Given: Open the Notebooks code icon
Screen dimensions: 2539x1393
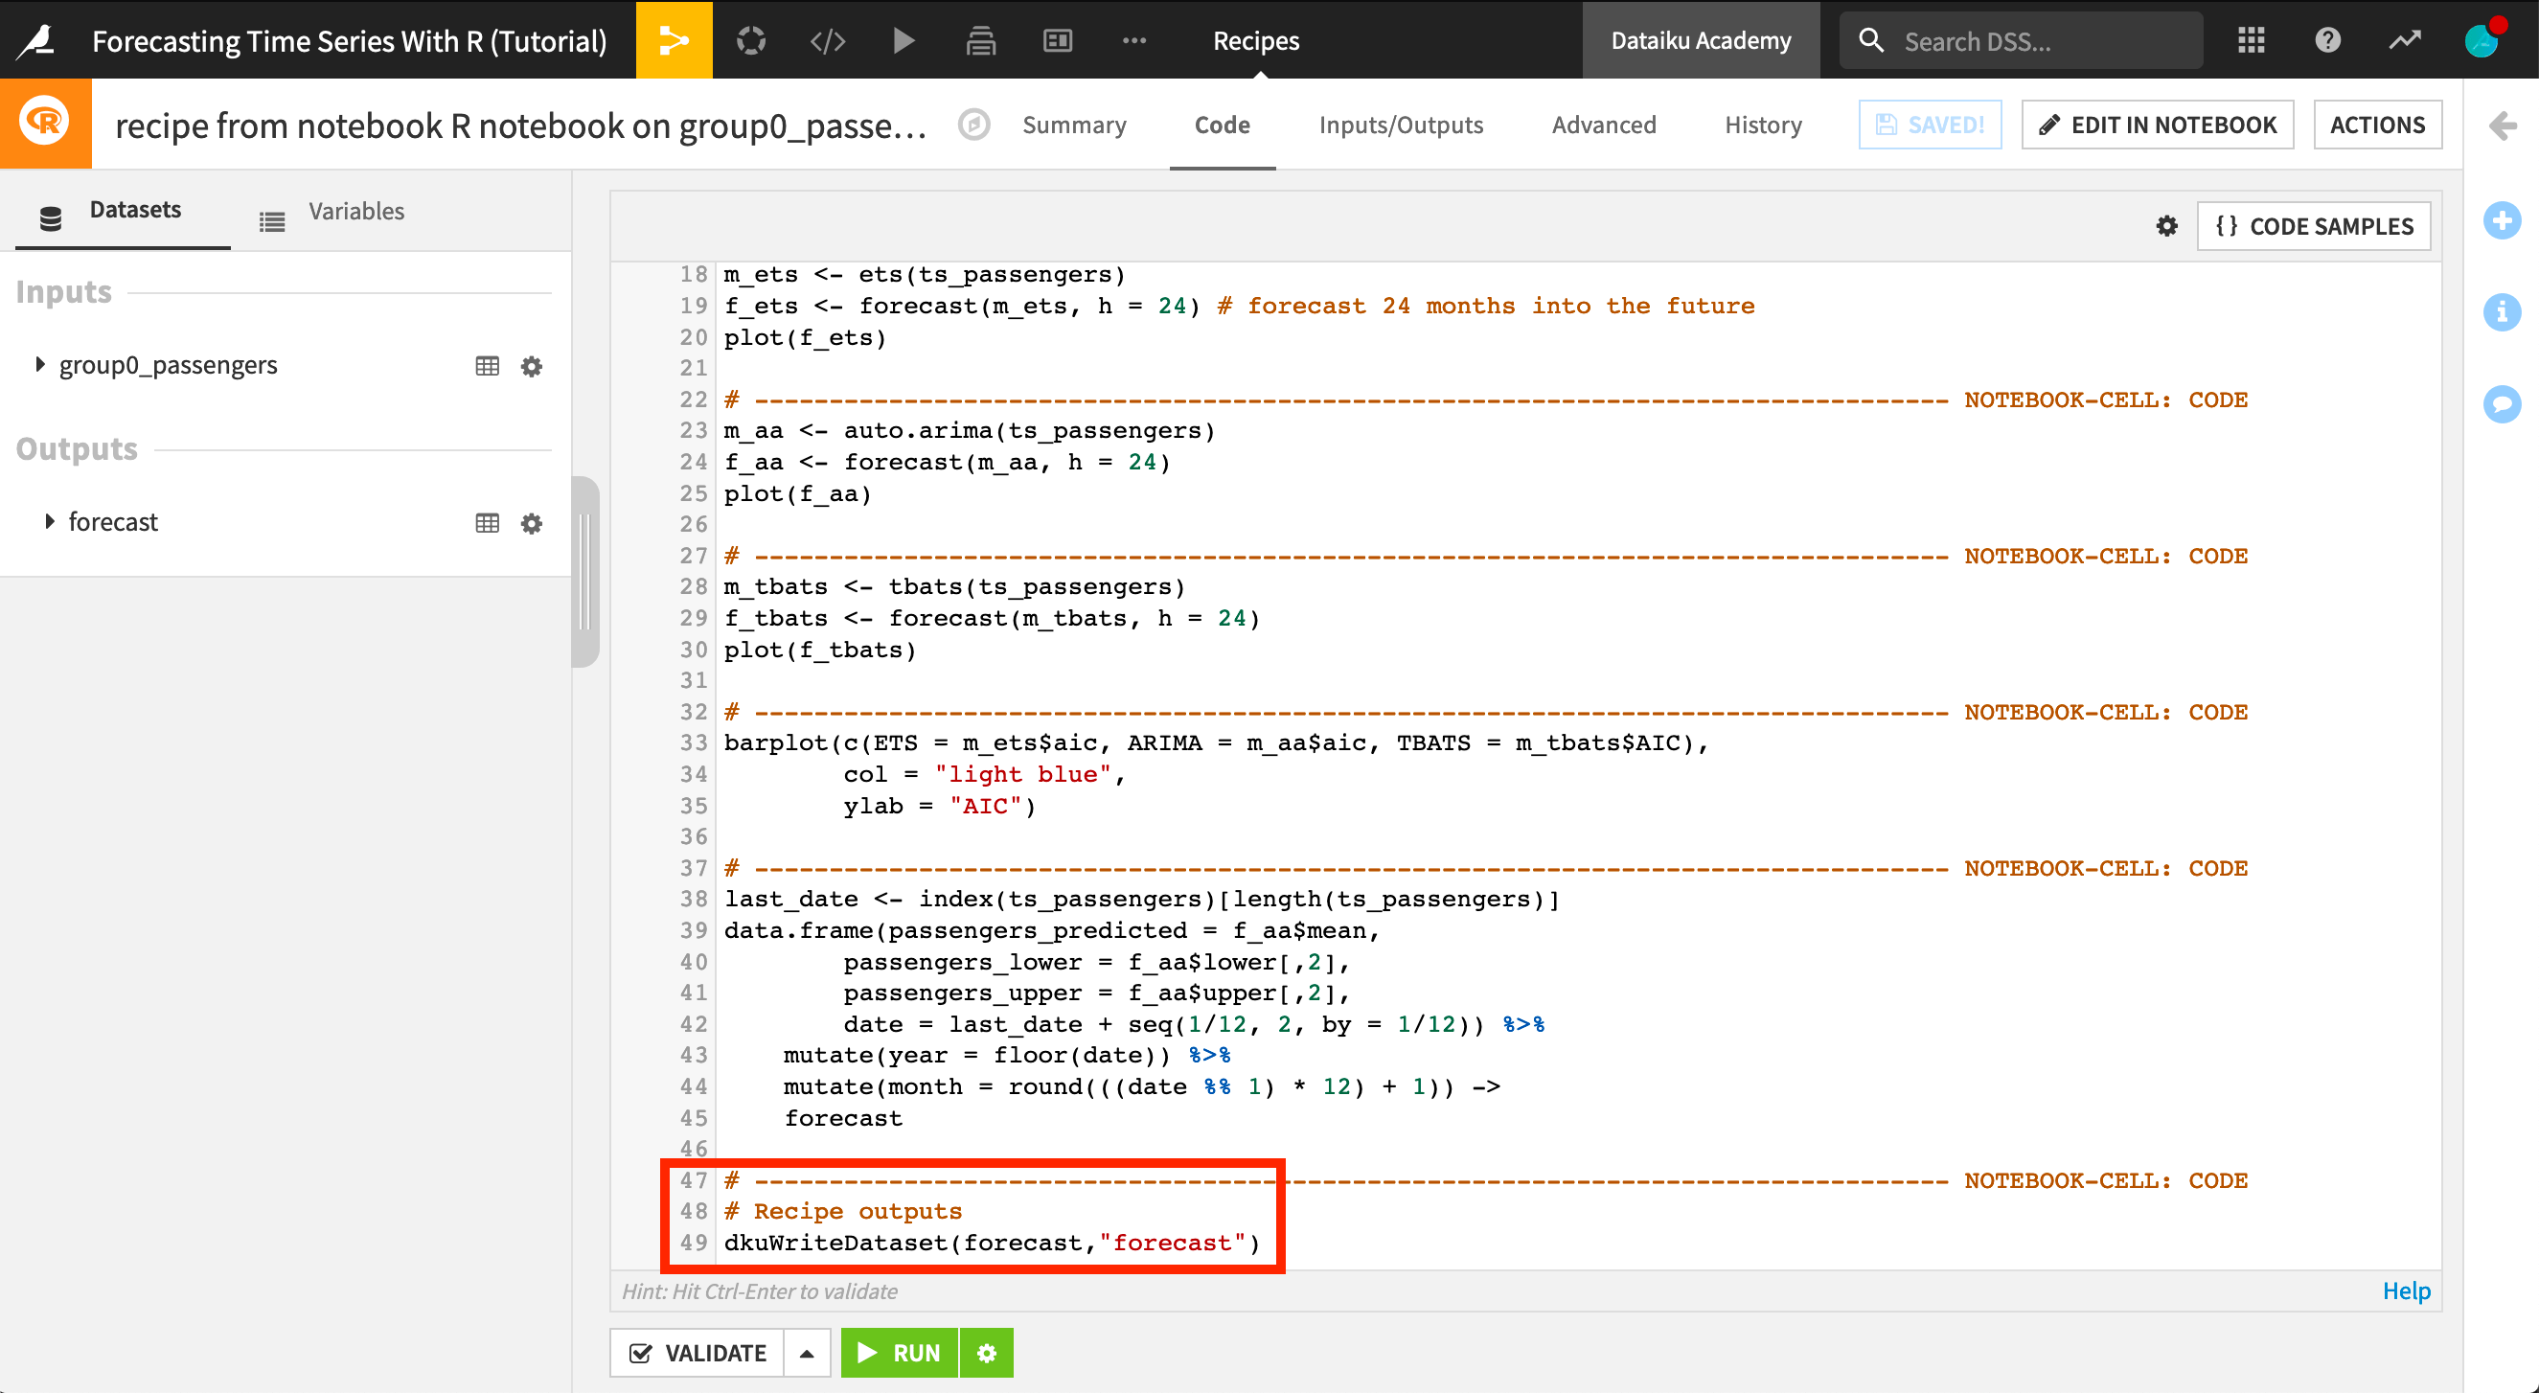Looking at the screenshot, I should click(828, 40).
